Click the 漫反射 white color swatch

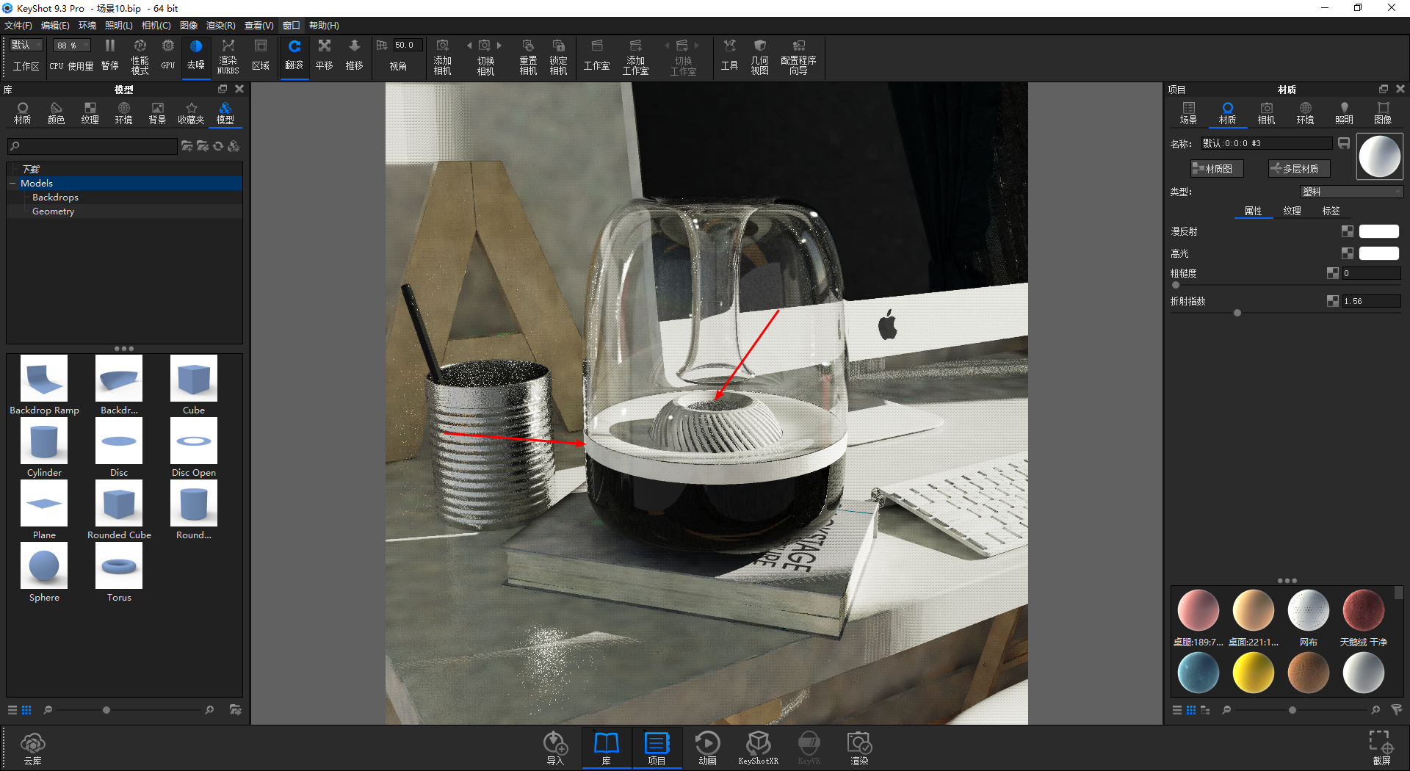(x=1378, y=231)
